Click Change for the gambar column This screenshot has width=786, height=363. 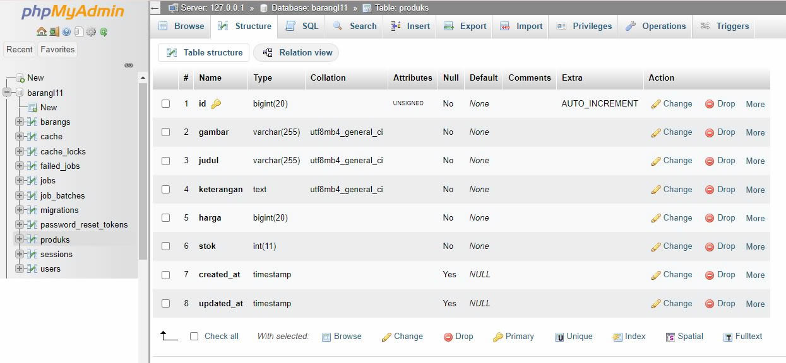tap(672, 132)
